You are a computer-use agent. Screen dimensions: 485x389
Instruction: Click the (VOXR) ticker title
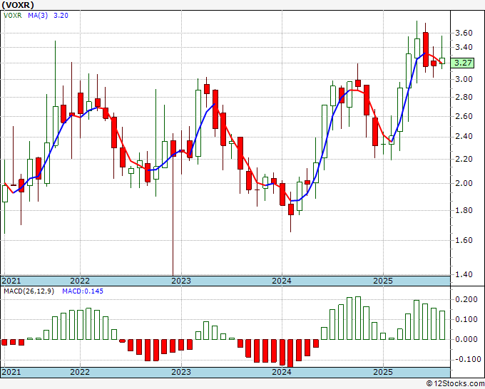pyautogui.click(x=18, y=5)
